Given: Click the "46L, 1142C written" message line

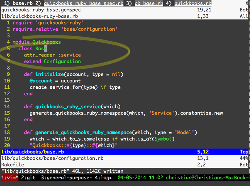Looking at the screenshot, I should point(62,171).
